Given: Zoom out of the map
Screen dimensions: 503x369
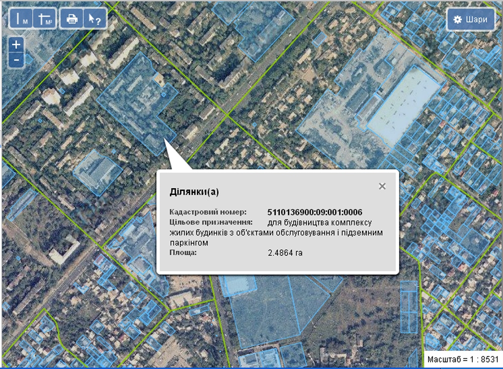Looking at the screenshot, I should tap(16, 60).
